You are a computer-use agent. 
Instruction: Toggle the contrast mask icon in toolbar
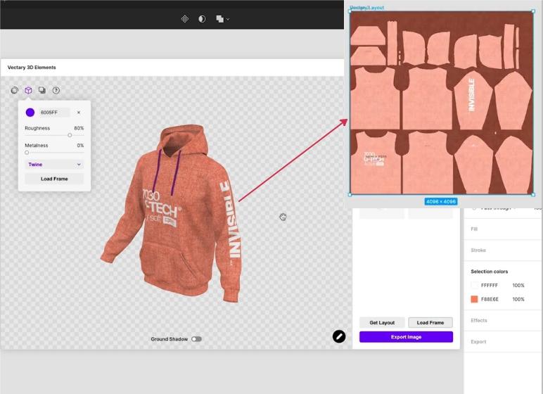202,19
